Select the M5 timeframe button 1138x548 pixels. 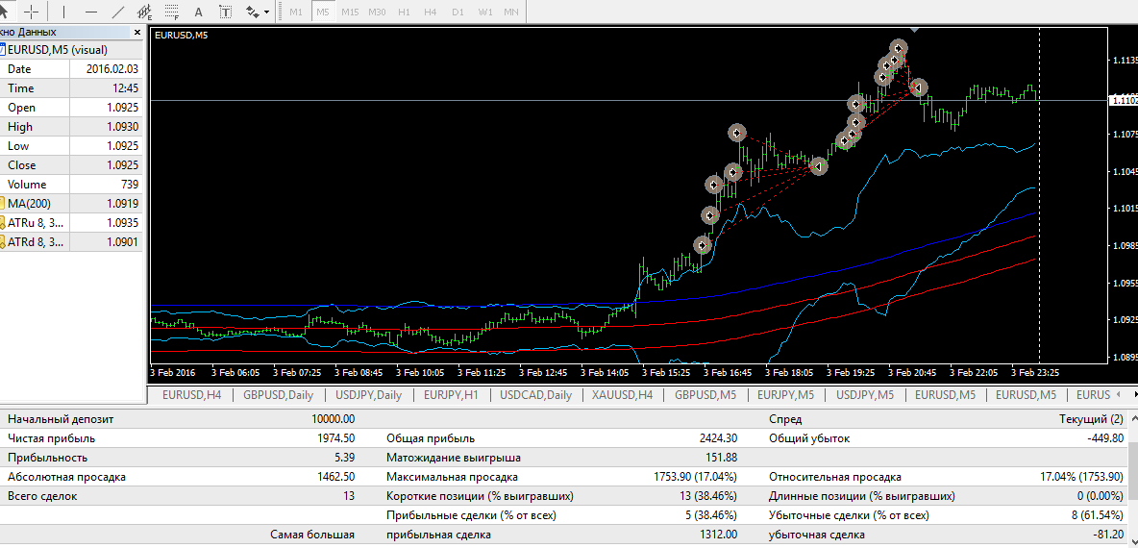click(x=323, y=12)
